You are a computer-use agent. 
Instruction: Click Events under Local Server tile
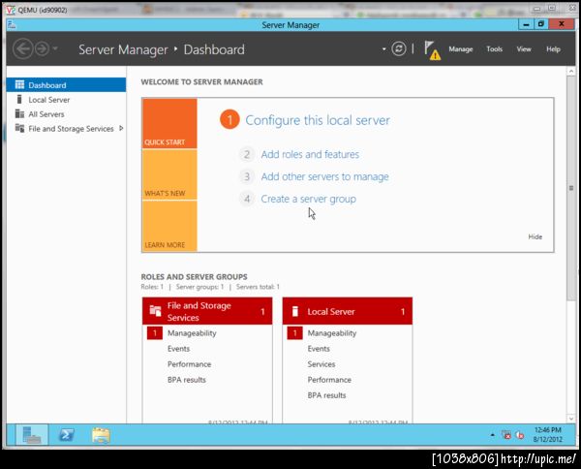(x=319, y=349)
